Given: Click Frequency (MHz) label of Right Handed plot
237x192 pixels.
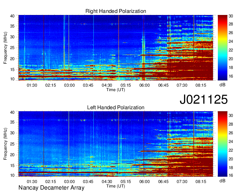Looking at the screenshot, I should pyautogui.click(x=5, y=48).
